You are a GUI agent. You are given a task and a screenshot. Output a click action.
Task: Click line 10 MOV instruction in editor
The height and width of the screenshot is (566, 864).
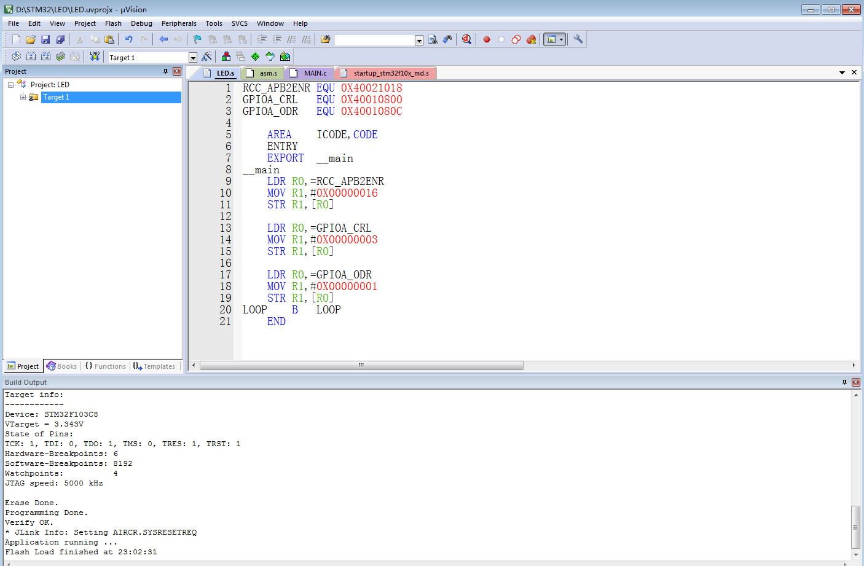[322, 193]
